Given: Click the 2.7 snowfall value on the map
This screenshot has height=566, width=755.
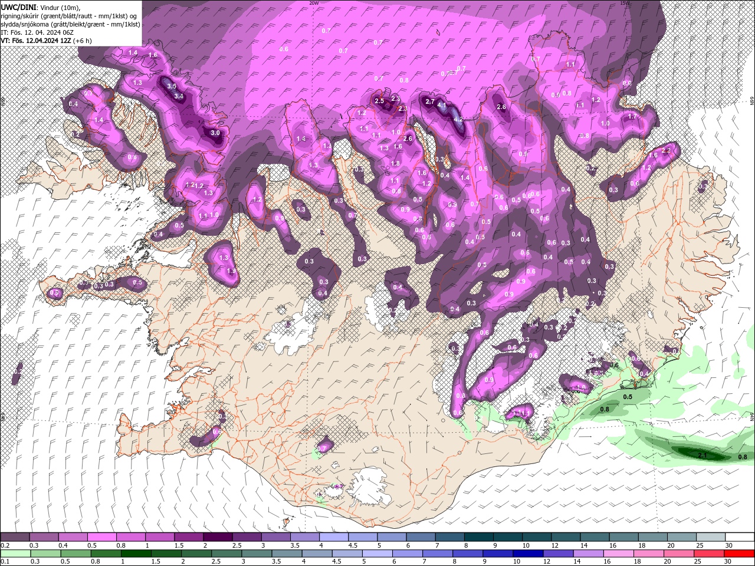Looking at the screenshot, I should [430, 102].
